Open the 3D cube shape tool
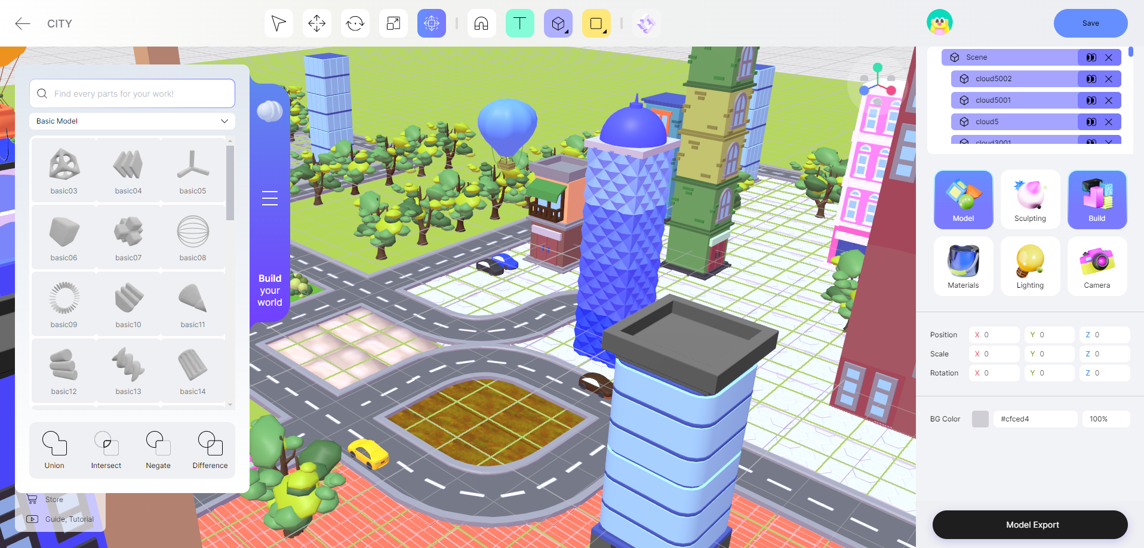Image resolution: width=1144 pixels, height=548 pixels. pos(558,24)
